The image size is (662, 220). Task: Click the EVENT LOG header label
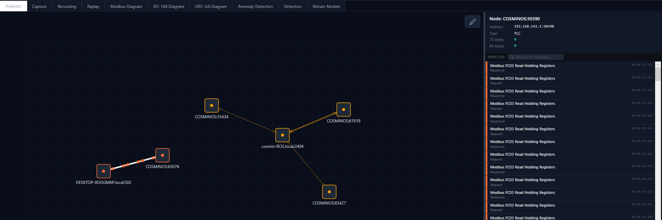coord(496,57)
